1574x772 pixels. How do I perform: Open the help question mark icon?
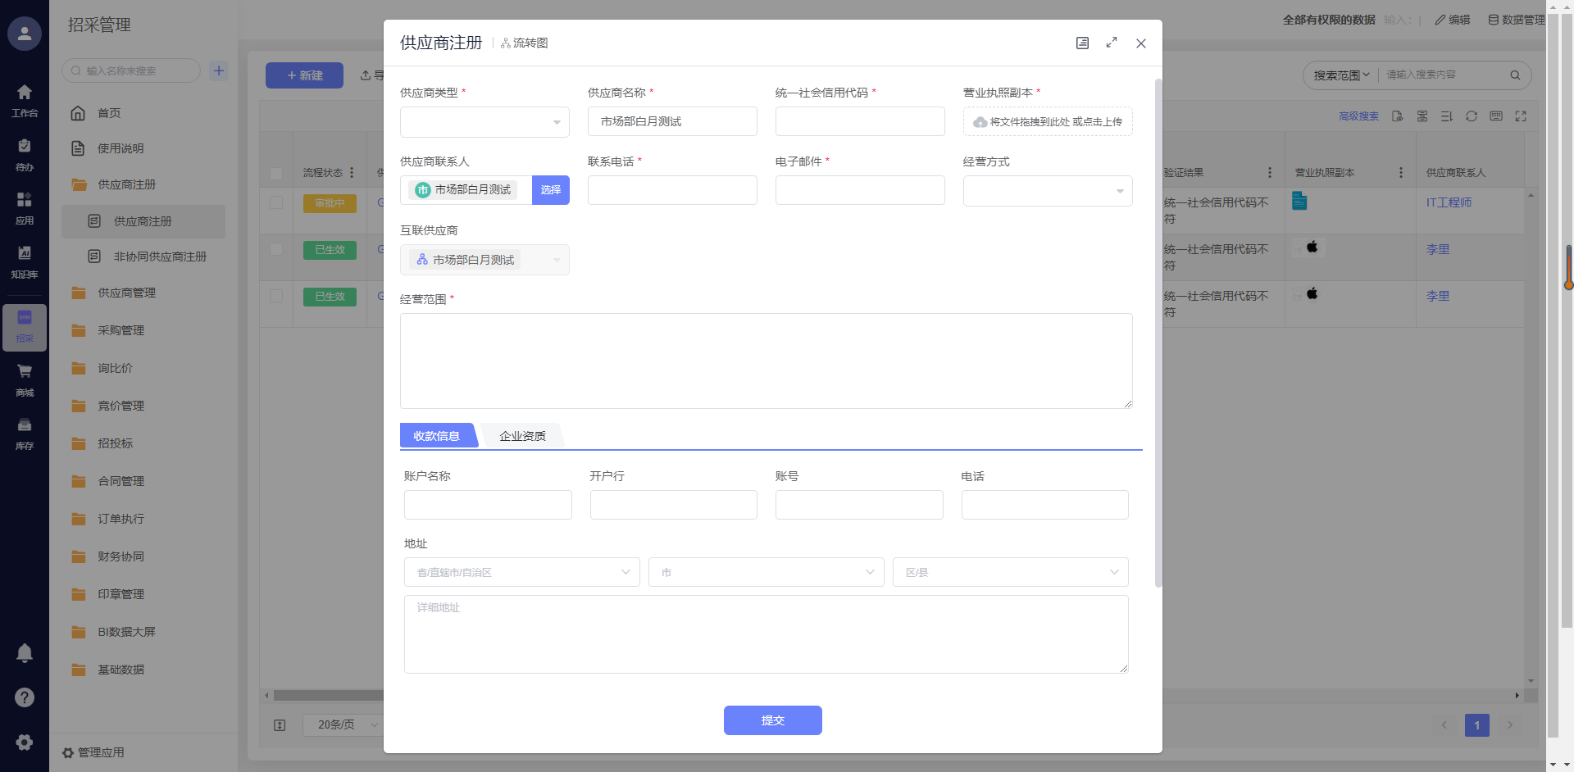point(25,697)
